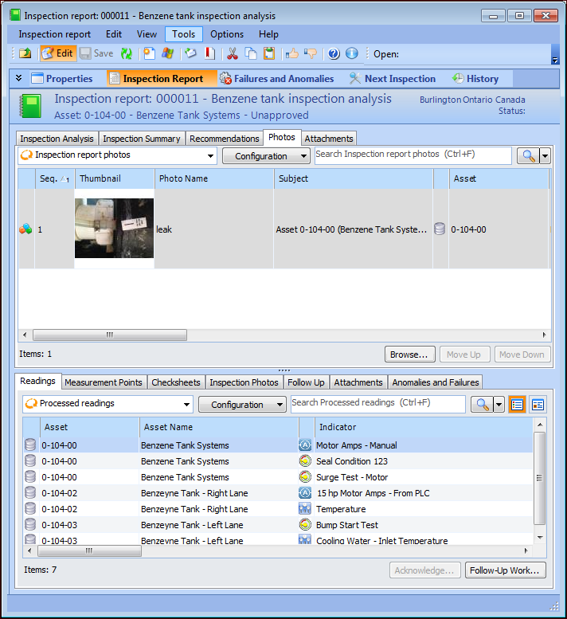
Task: Collapse the navigation bar double-chevron
Action: pyautogui.click(x=18, y=78)
